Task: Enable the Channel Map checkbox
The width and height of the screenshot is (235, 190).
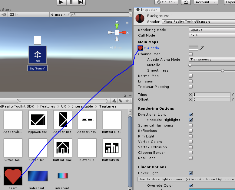Action: click(x=191, y=54)
